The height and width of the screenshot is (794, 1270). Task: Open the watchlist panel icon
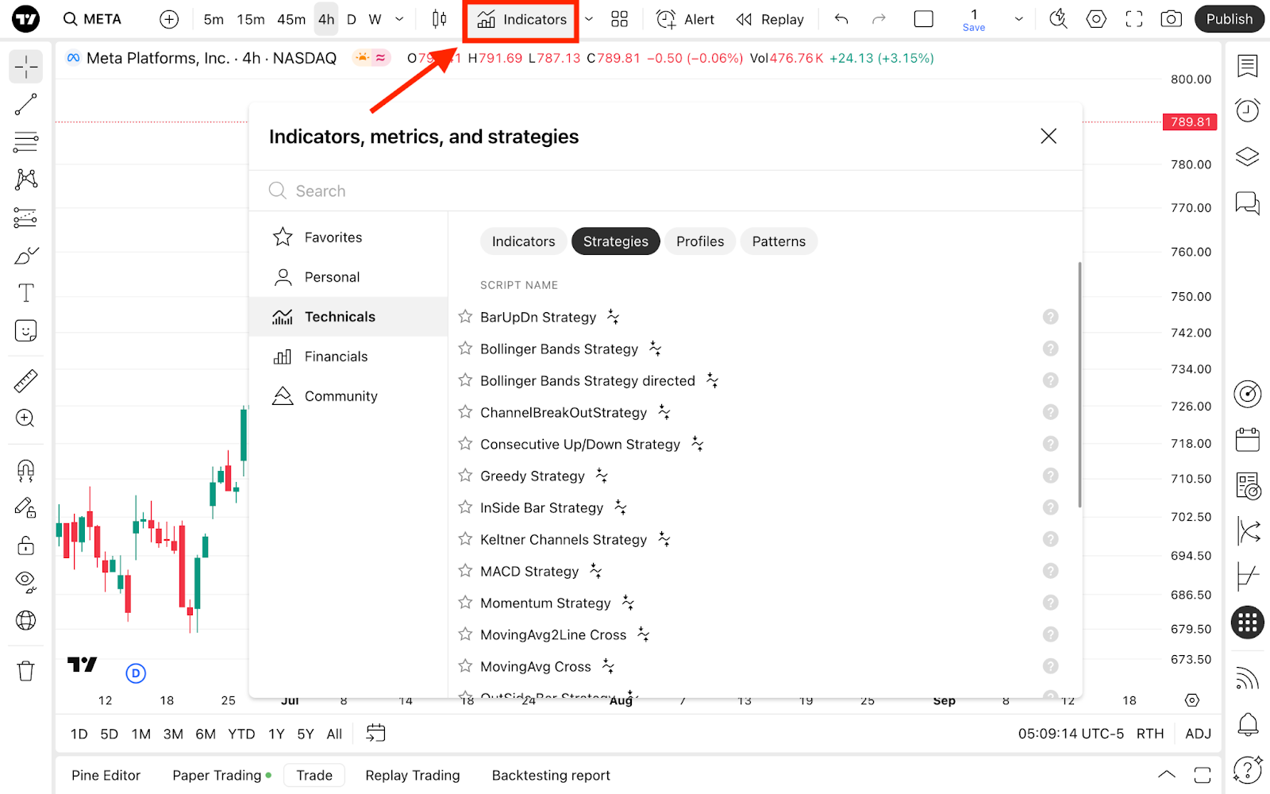(1248, 67)
